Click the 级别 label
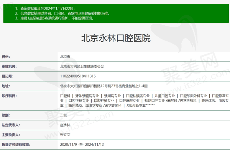Viewport: 230px width, 150px height. click(6, 115)
